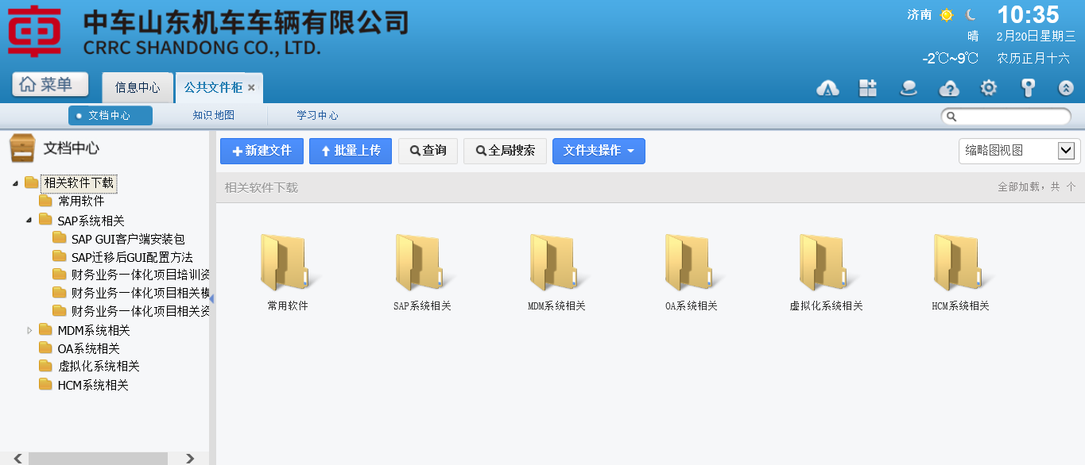This screenshot has width=1085, height=465.
Task: Open the 缩略图视图 view dropdown
Action: [x=1019, y=151]
